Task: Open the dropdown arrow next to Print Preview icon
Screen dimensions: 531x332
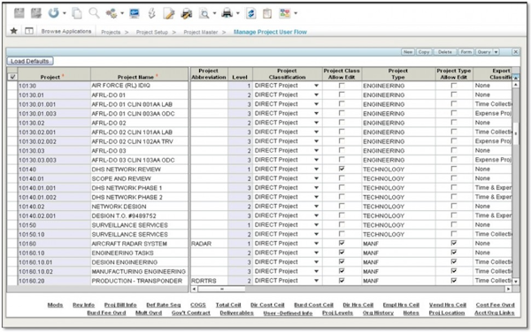Action: click(215, 13)
